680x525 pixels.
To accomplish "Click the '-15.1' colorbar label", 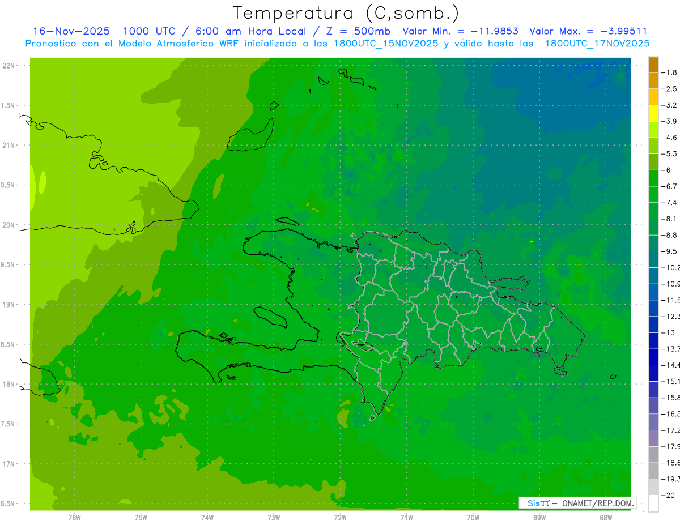I will click(x=672, y=381).
